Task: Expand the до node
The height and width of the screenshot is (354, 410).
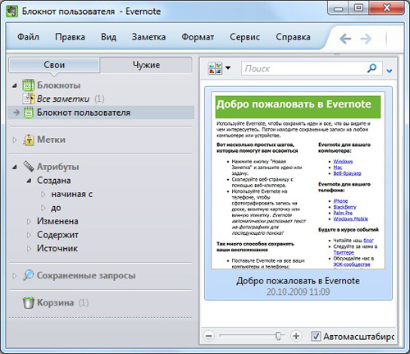Action: coord(43,208)
